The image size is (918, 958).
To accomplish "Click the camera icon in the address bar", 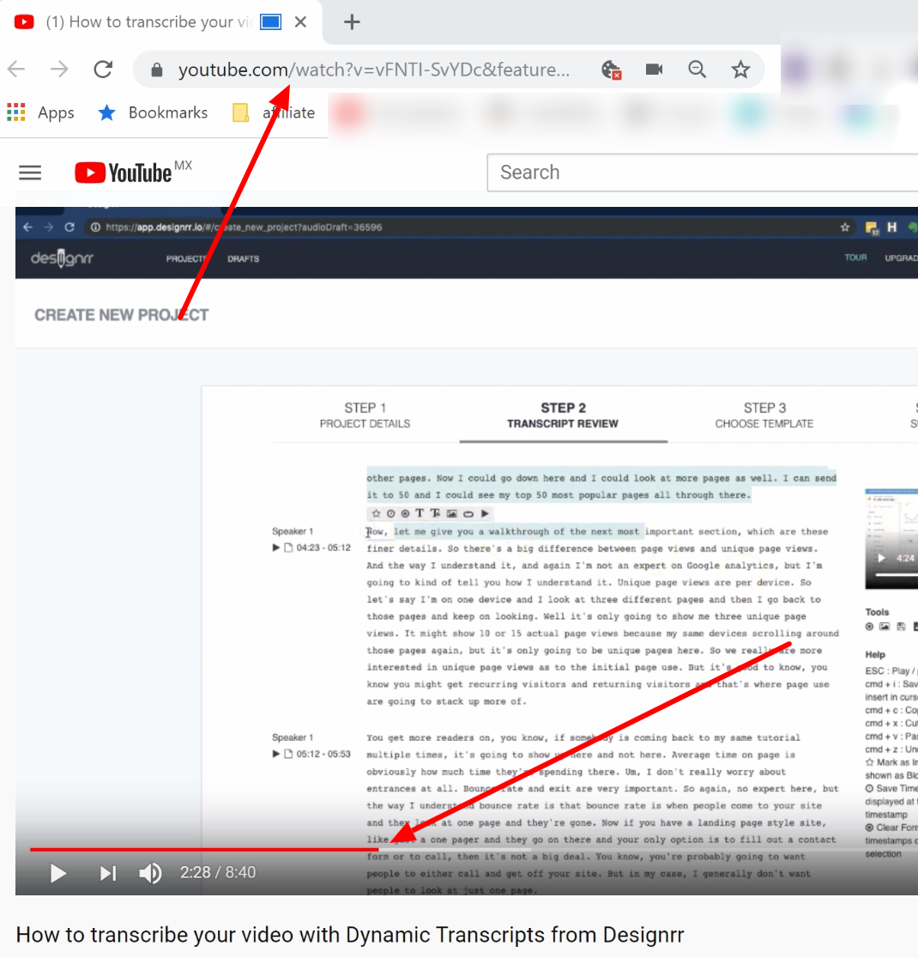I will pyautogui.click(x=654, y=70).
